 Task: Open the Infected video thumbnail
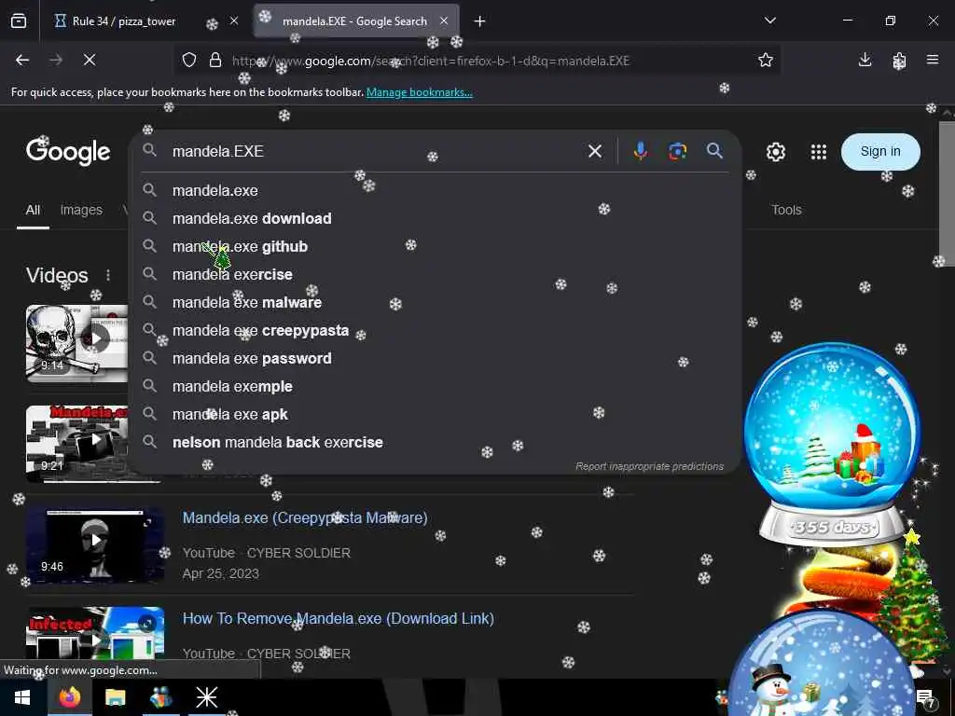coord(95,633)
